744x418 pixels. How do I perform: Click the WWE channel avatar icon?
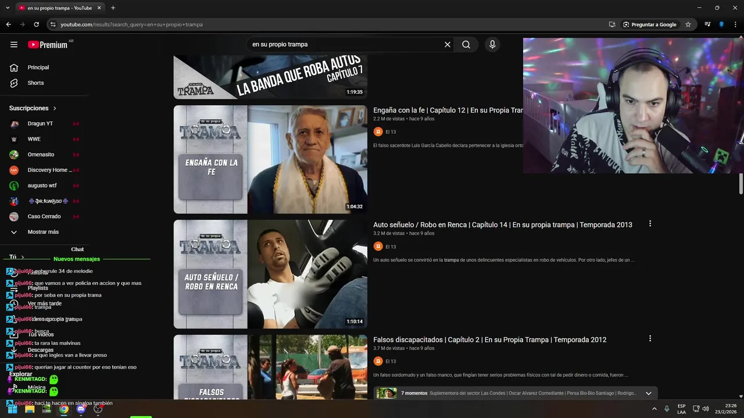(x=14, y=139)
